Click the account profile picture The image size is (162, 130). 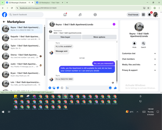pyautogui.click(x=156, y=15)
